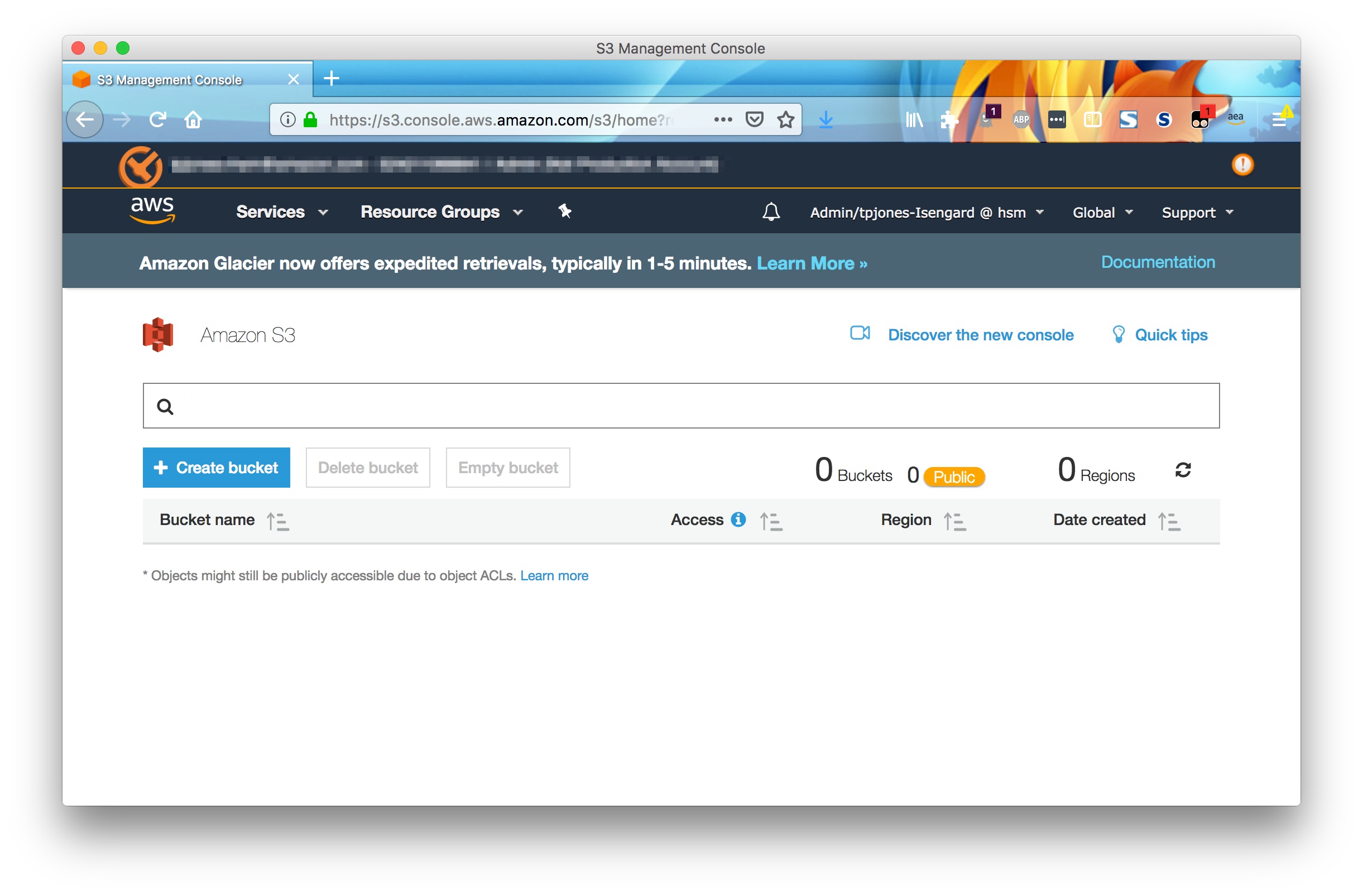Click Discover the new console link
Screen dimensions: 1363x895
981,335
